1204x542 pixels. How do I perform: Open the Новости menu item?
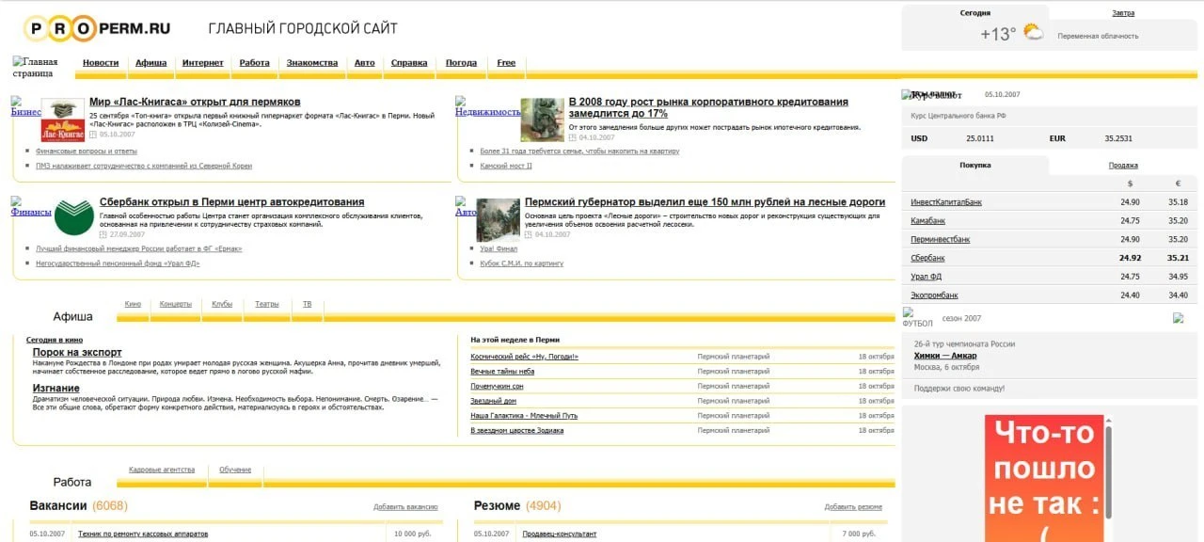pyautogui.click(x=101, y=63)
